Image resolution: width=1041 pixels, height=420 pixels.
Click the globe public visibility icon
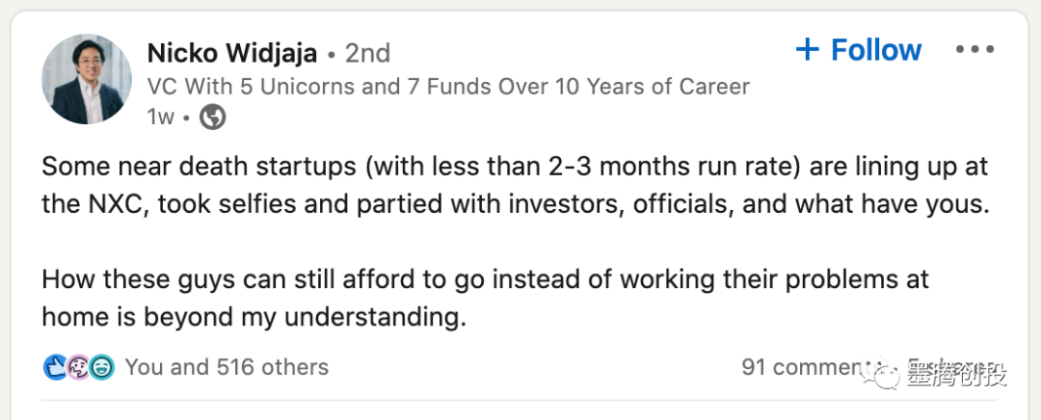[x=212, y=118]
